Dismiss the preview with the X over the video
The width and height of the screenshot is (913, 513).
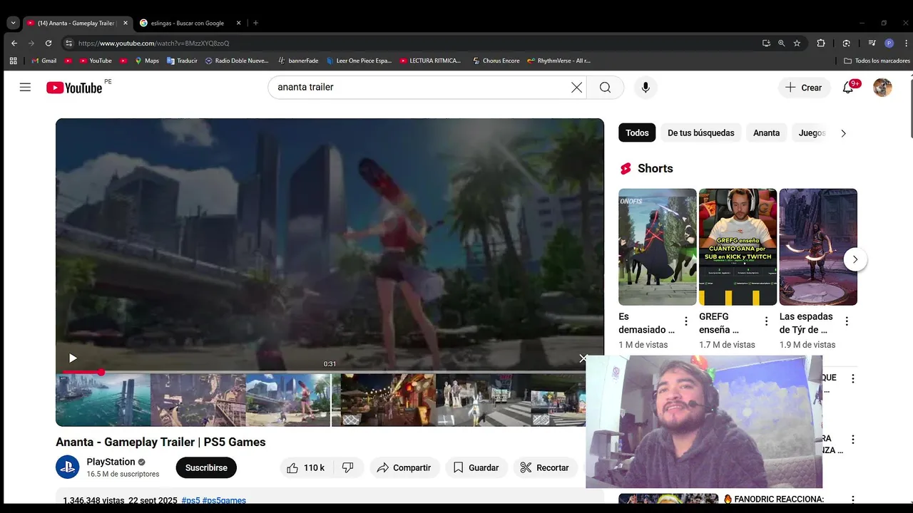pos(583,358)
